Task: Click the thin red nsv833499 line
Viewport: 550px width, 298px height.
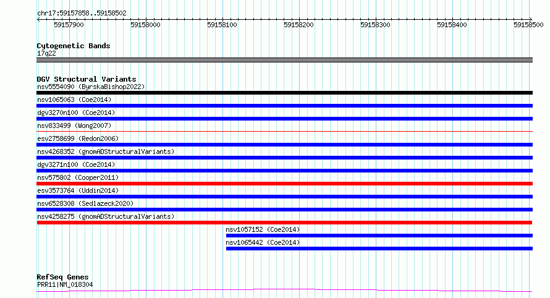Action: [x=284, y=132]
